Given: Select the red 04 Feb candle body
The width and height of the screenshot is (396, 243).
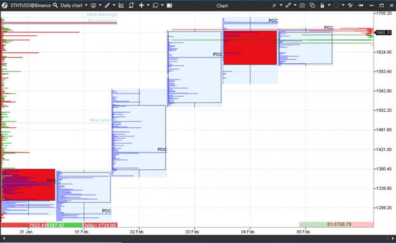Looking at the screenshot, I should [250, 48].
